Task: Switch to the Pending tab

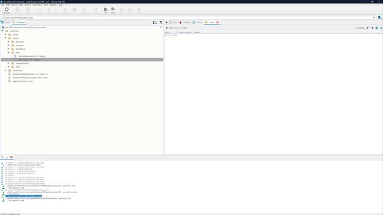Action: click(x=185, y=23)
